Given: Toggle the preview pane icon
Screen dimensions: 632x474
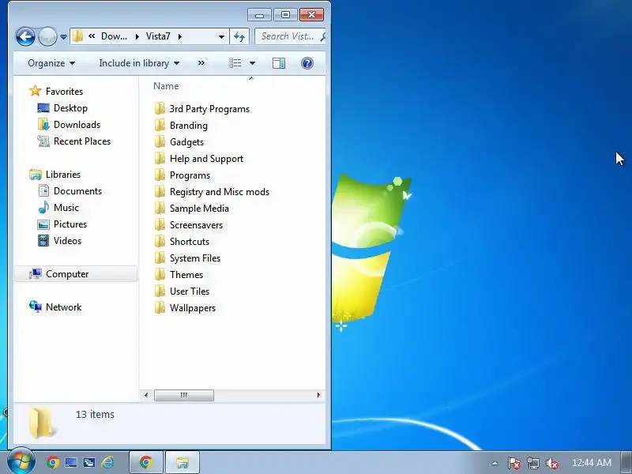Looking at the screenshot, I should point(279,63).
